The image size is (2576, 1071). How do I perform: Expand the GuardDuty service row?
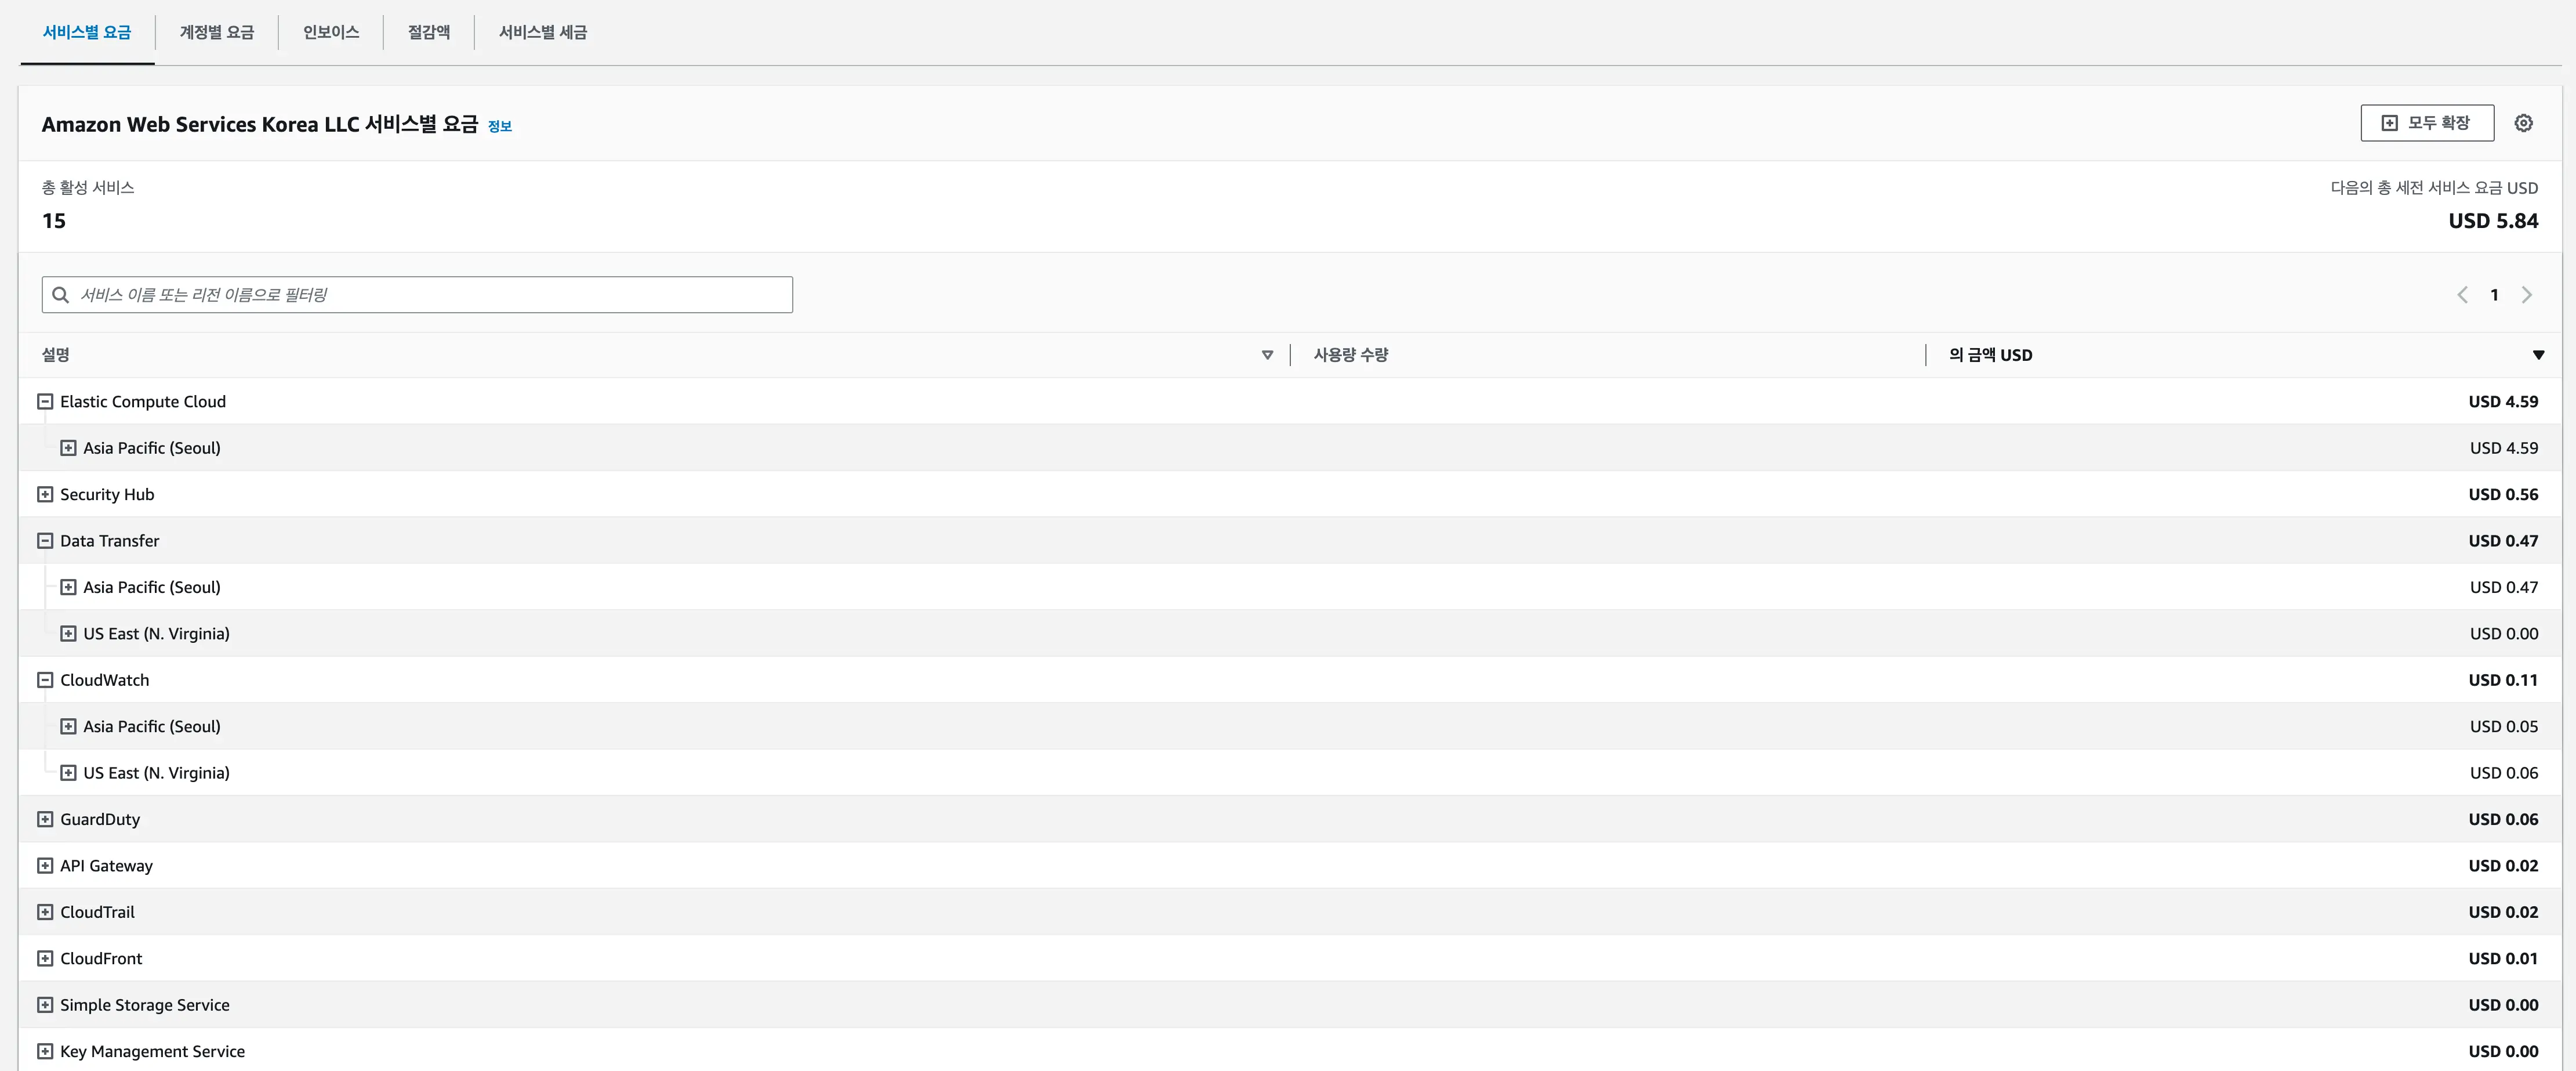coord(45,820)
